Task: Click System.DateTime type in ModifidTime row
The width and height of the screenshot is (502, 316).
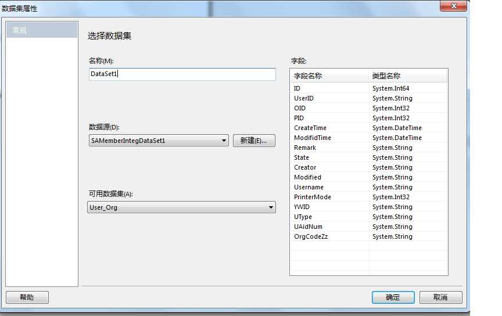Action: (397, 138)
